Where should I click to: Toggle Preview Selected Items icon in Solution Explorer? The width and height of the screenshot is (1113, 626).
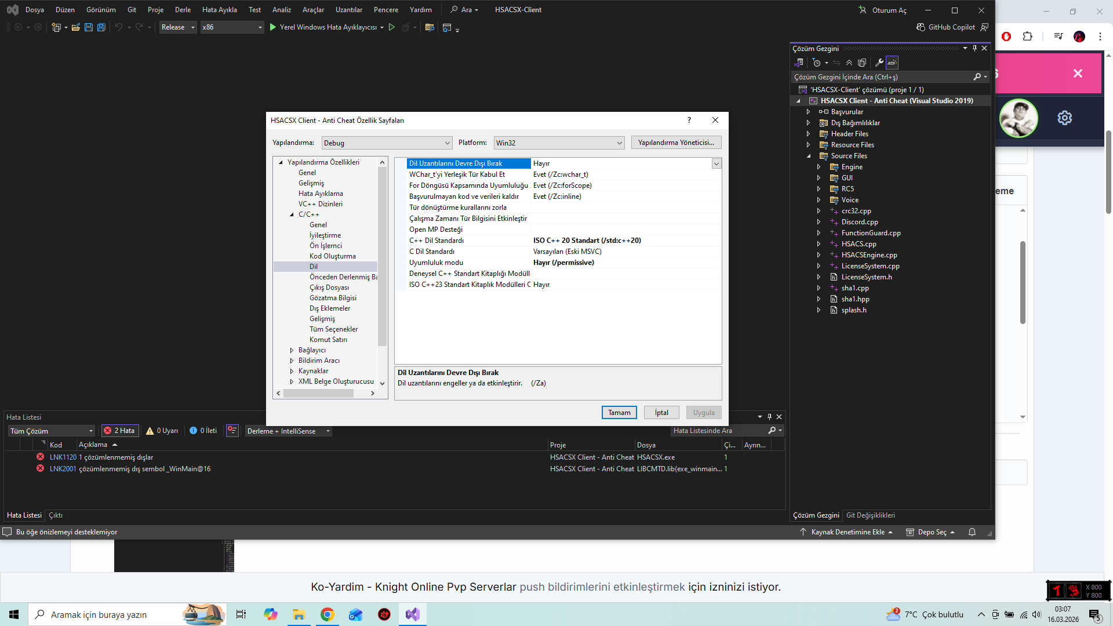click(892, 63)
